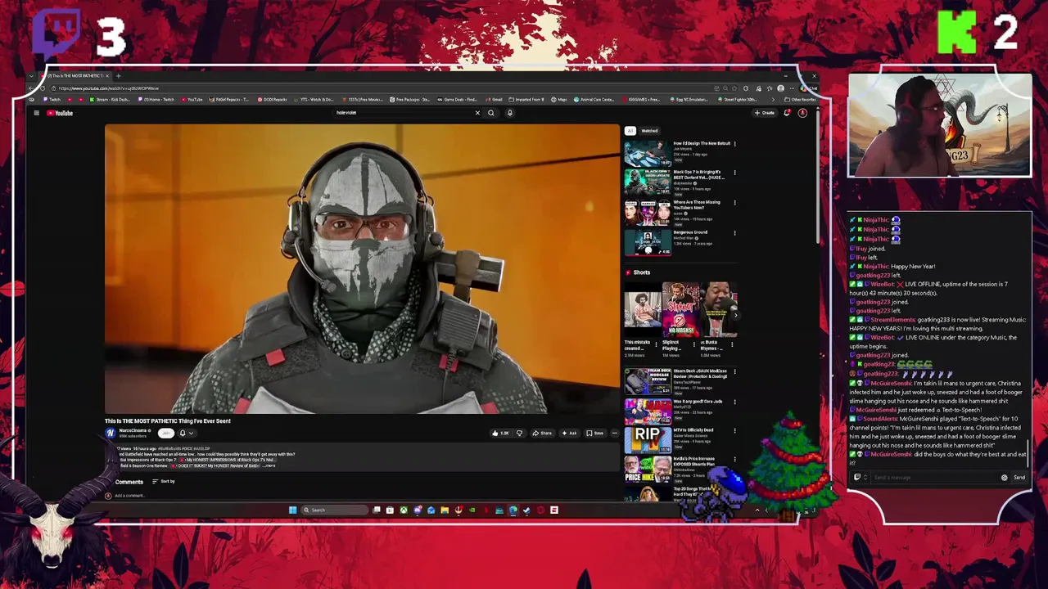Open the NarcoCinema channel avatar
The height and width of the screenshot is (589, 1048).
pyautogui.click(x=111, y=434)
